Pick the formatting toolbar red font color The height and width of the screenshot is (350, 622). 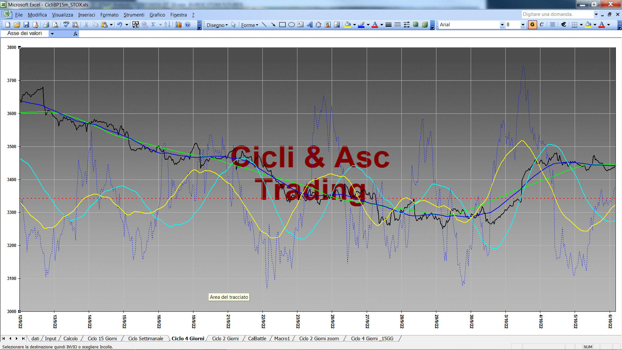click(602, 25)
